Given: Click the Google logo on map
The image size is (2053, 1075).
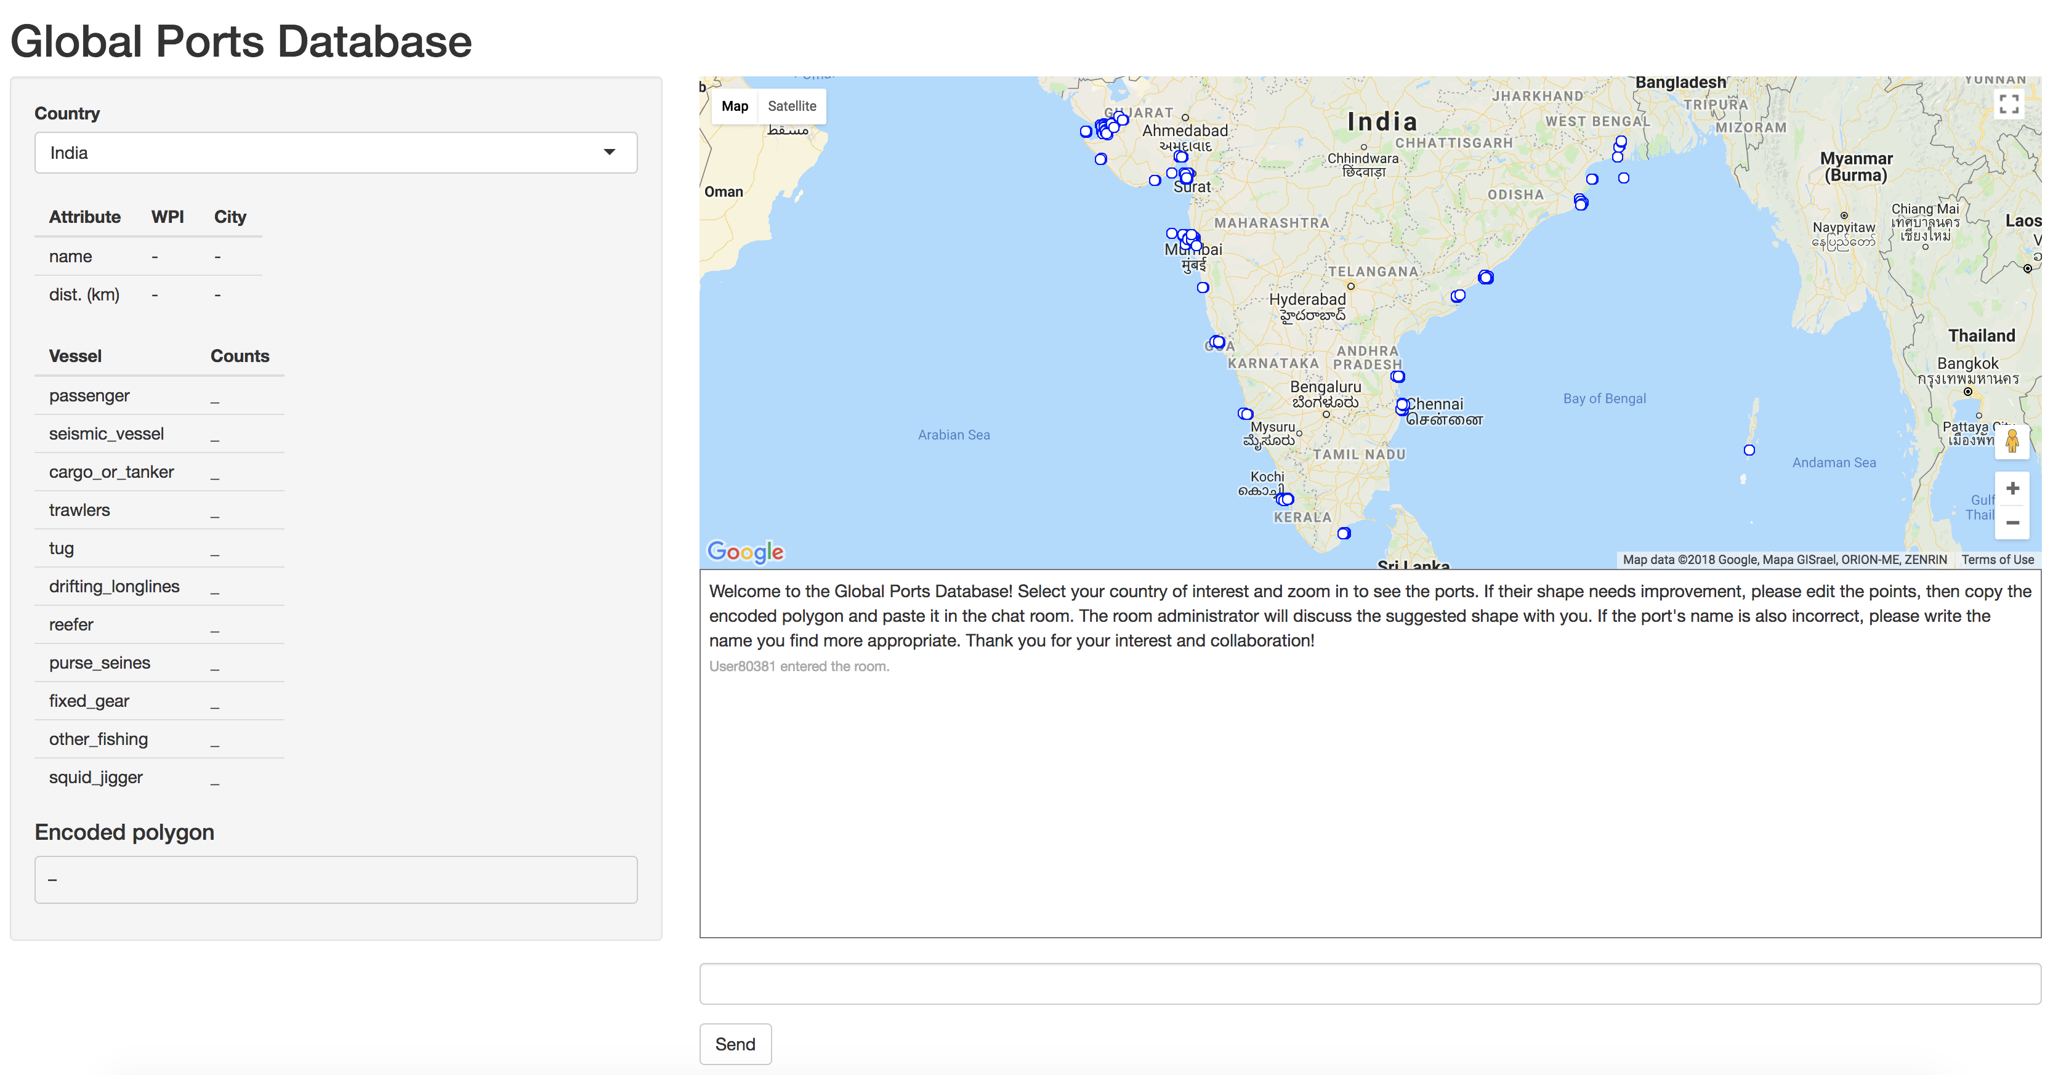Looking at the screenshot, I should [745, 552].
